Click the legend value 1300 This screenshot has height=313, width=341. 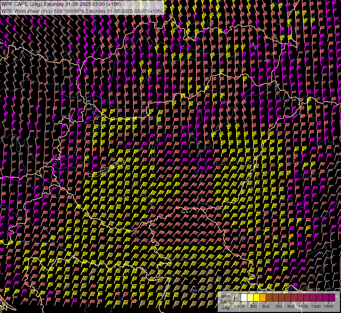[x=316, y=306]
